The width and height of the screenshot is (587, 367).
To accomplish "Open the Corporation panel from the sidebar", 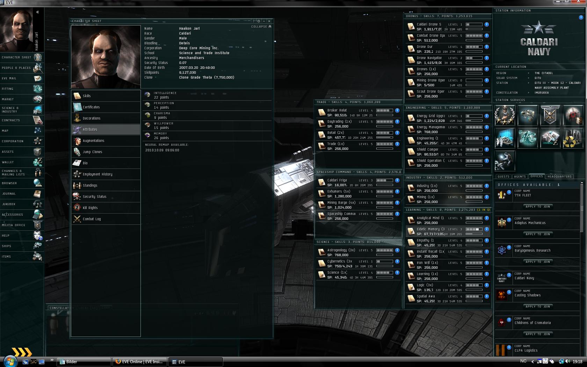I will tap(22, 141).
